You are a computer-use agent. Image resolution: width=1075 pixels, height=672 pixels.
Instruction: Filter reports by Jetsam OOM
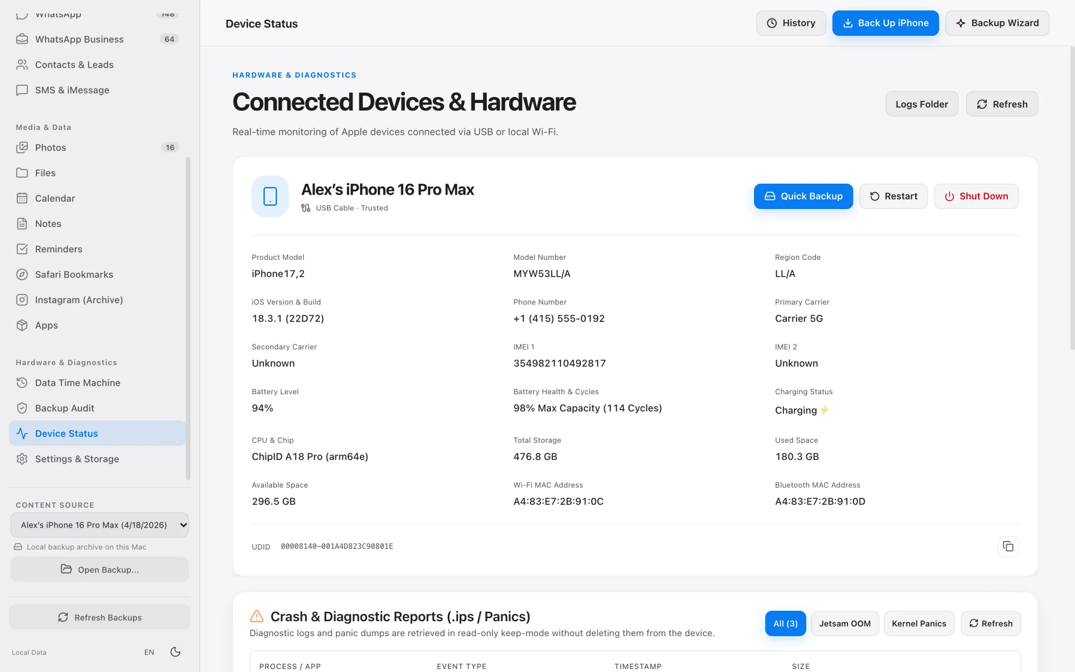click(845, 624)
